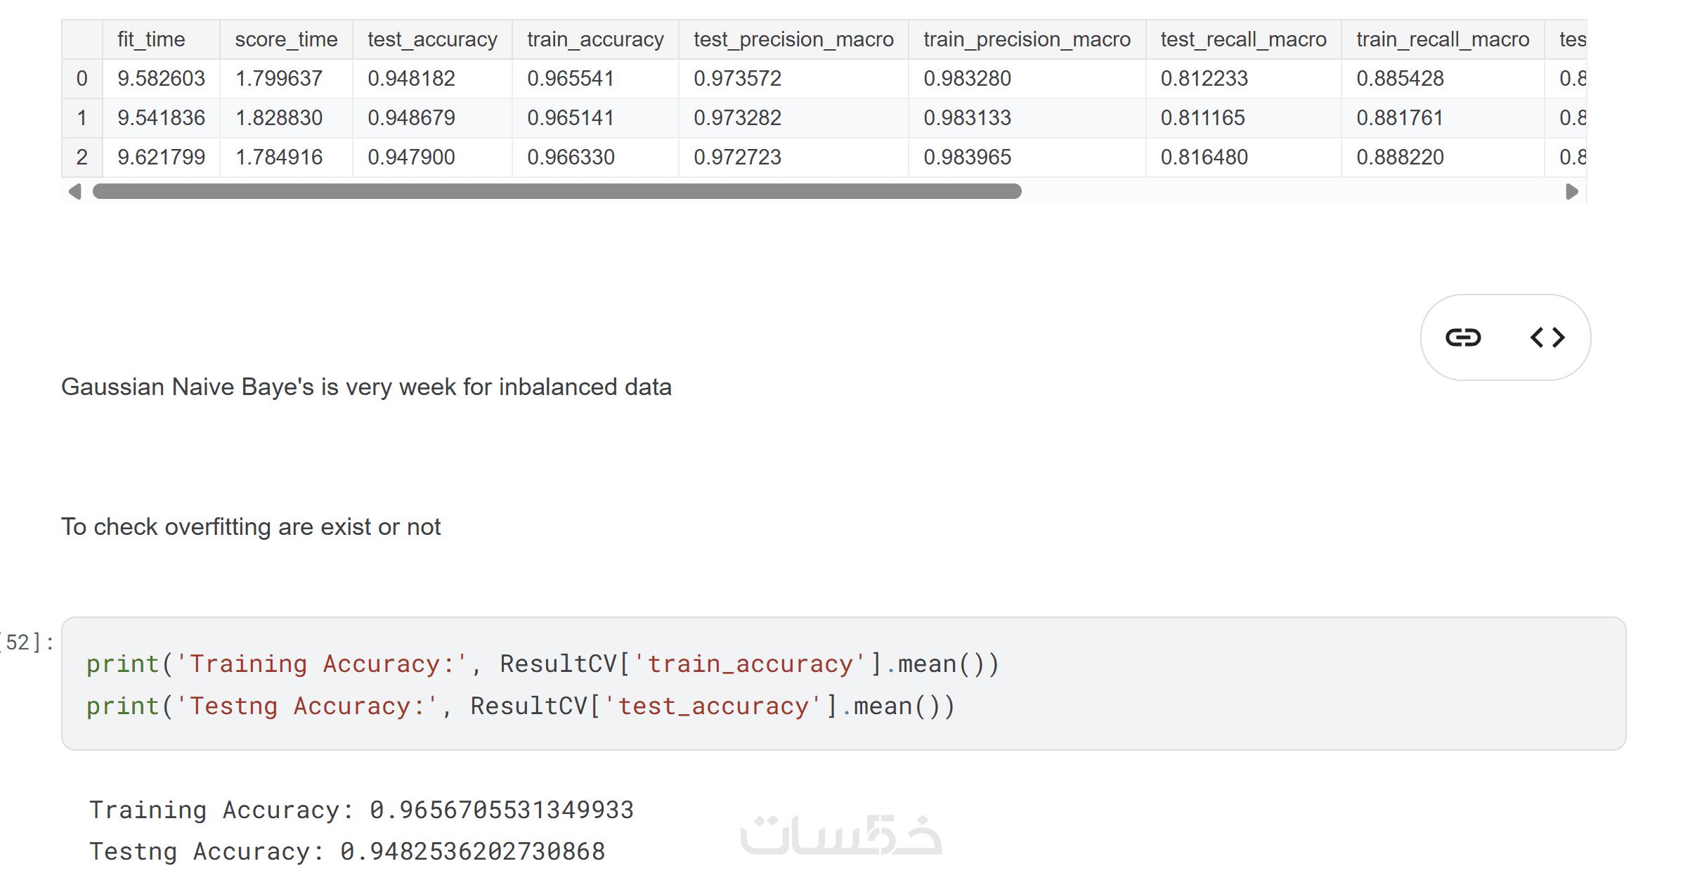Click the horizontal scrollbar thumb under table
This screenshot has width=1683, height=873.
click(x=557, y=191)
